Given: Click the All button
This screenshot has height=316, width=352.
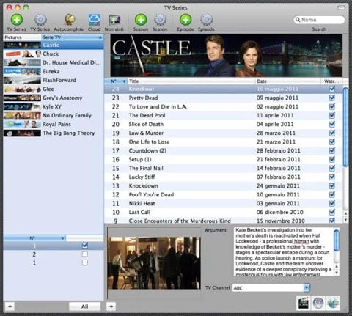Looking at the screenshot, I should 84,306.
